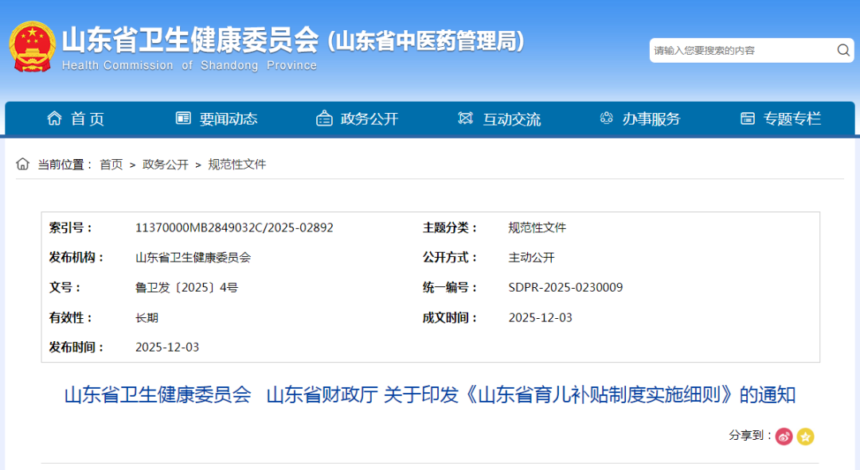The width and height of the screenshot is (860, 470).
Task: Click the icon beside 互动交流 in the navigation bar
Action: [x=466, y=118]
